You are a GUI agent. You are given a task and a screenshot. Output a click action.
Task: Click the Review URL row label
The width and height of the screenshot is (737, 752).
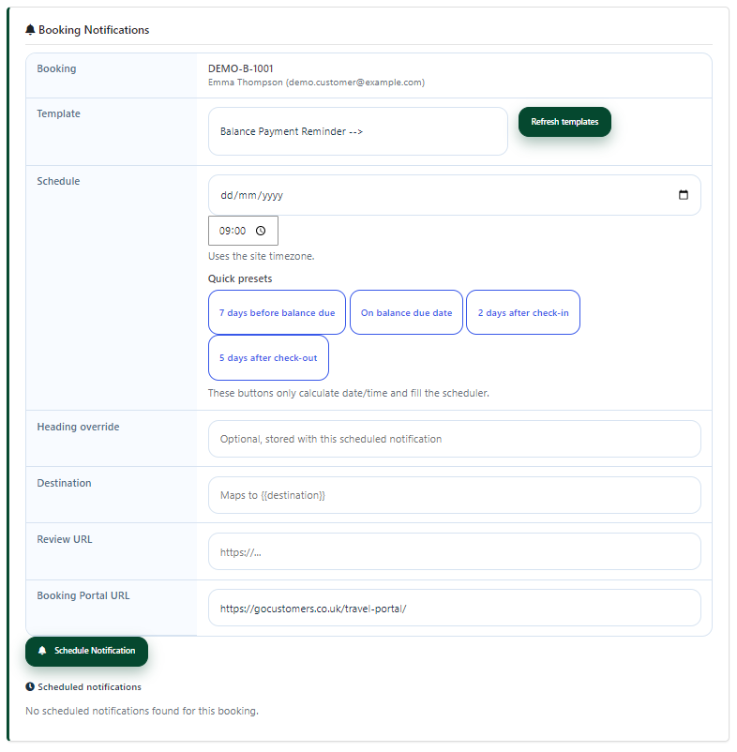pos(65,539)
